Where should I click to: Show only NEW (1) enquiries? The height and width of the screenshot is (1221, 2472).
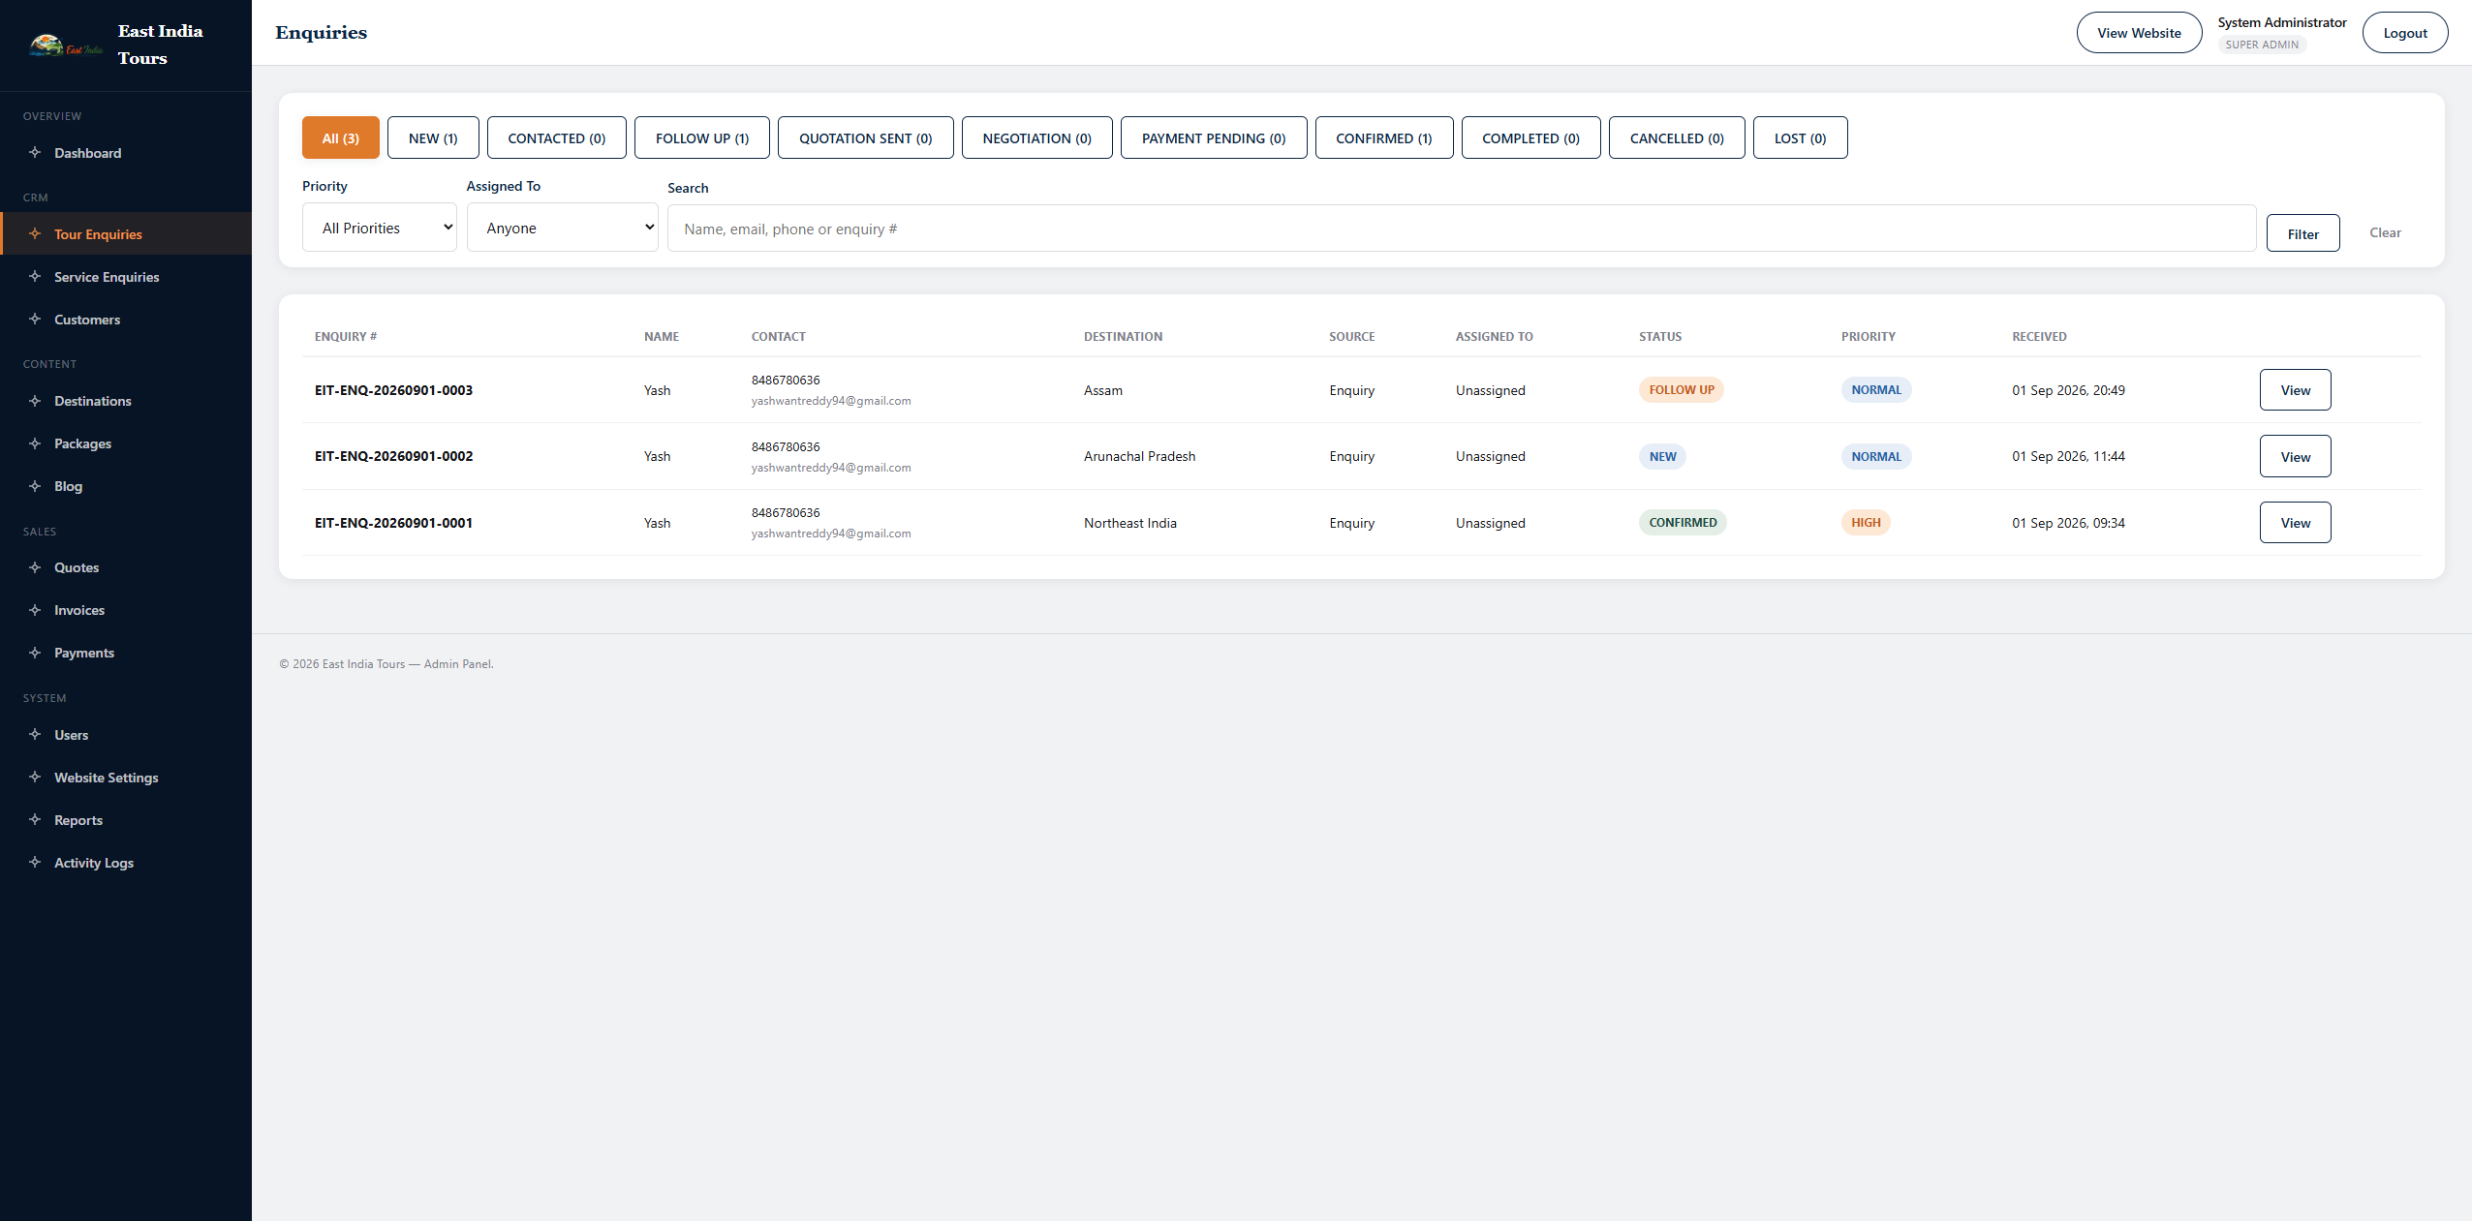pos(433,137)
